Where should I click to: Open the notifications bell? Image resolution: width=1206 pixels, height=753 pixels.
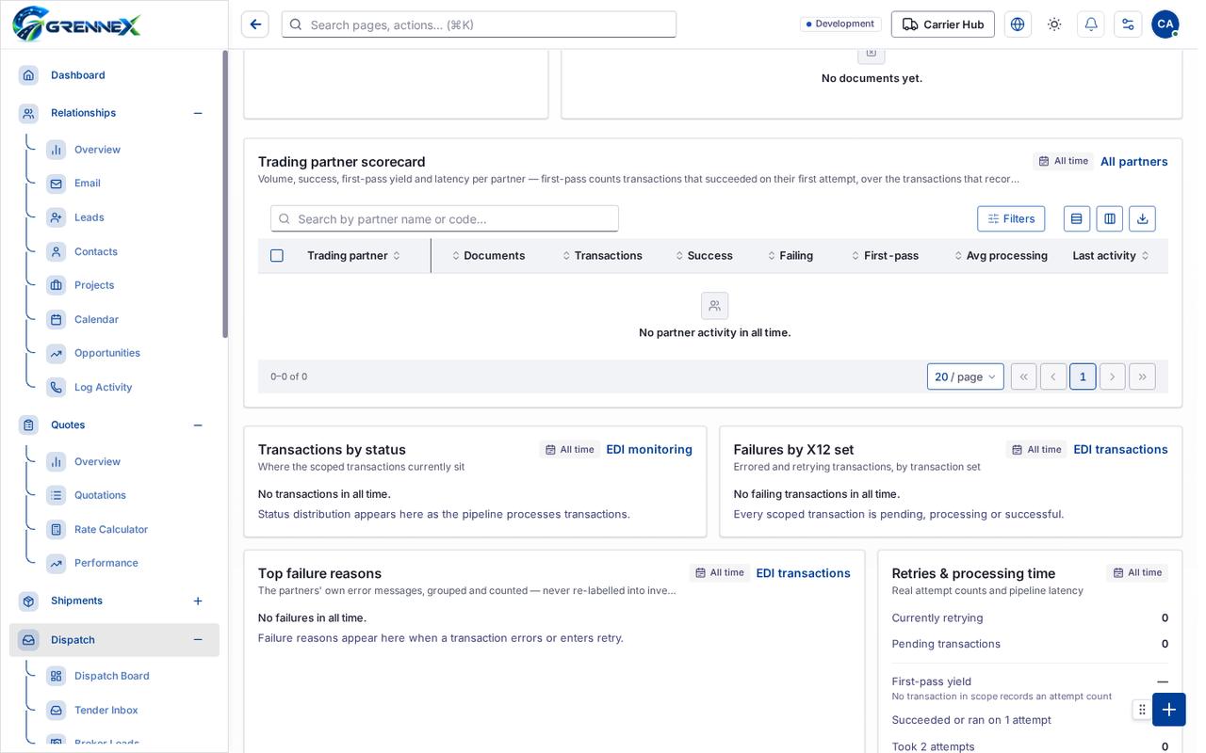coord(1091,24)
